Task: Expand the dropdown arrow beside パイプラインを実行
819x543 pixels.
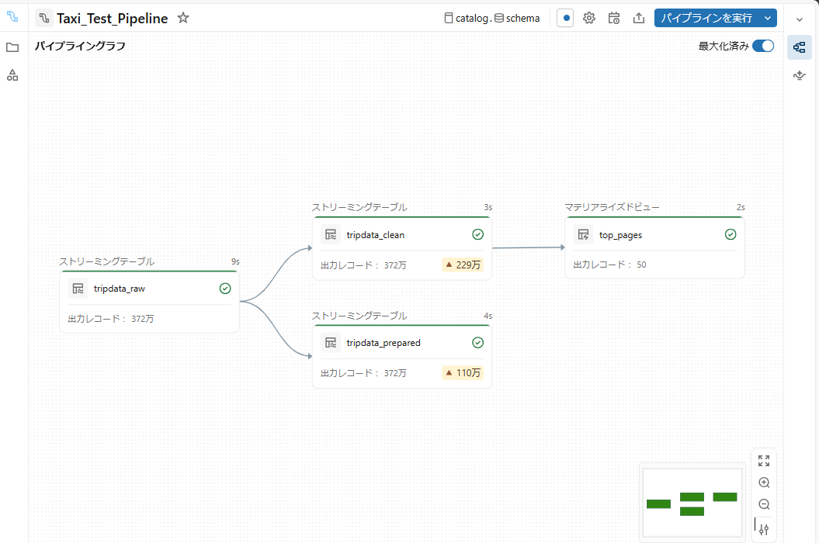Action: tap(768, 18)
